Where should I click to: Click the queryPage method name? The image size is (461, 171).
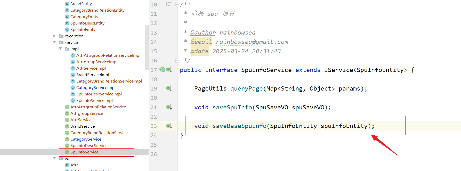(x=247, y=89)
